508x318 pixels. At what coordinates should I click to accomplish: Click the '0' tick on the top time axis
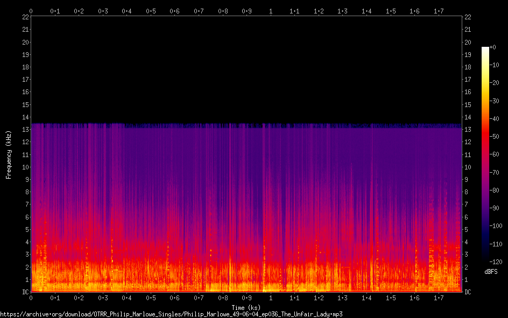pyautogui.click(x=31, y=11)
